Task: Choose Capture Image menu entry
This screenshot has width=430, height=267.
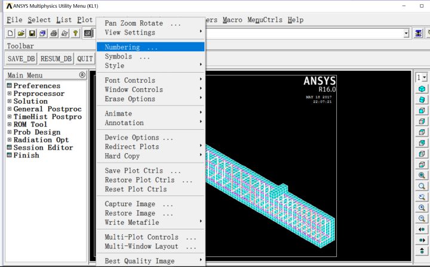Action: click(150, 204)
